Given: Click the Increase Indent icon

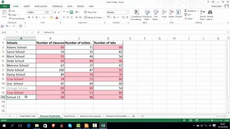Looking at the screenshot, I should pos(80,18).
